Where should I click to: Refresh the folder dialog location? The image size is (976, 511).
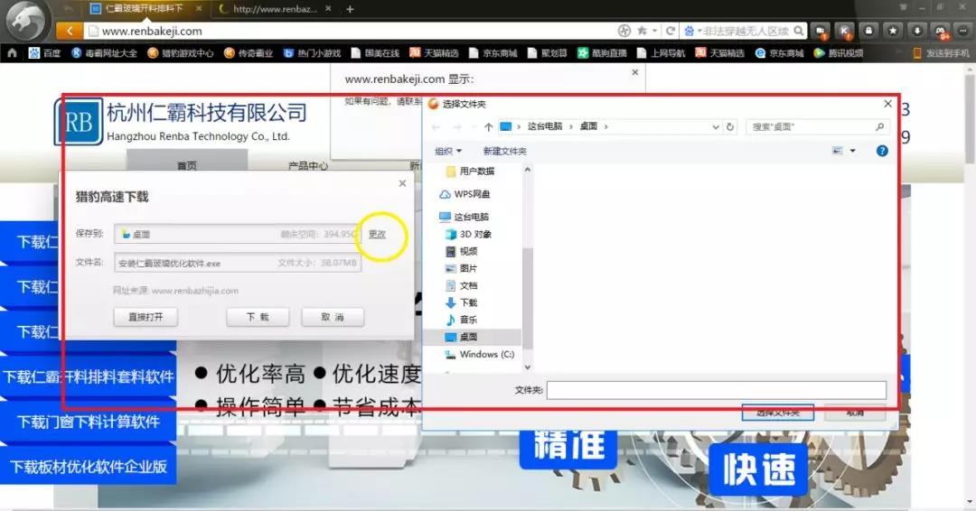click(730, 126)
